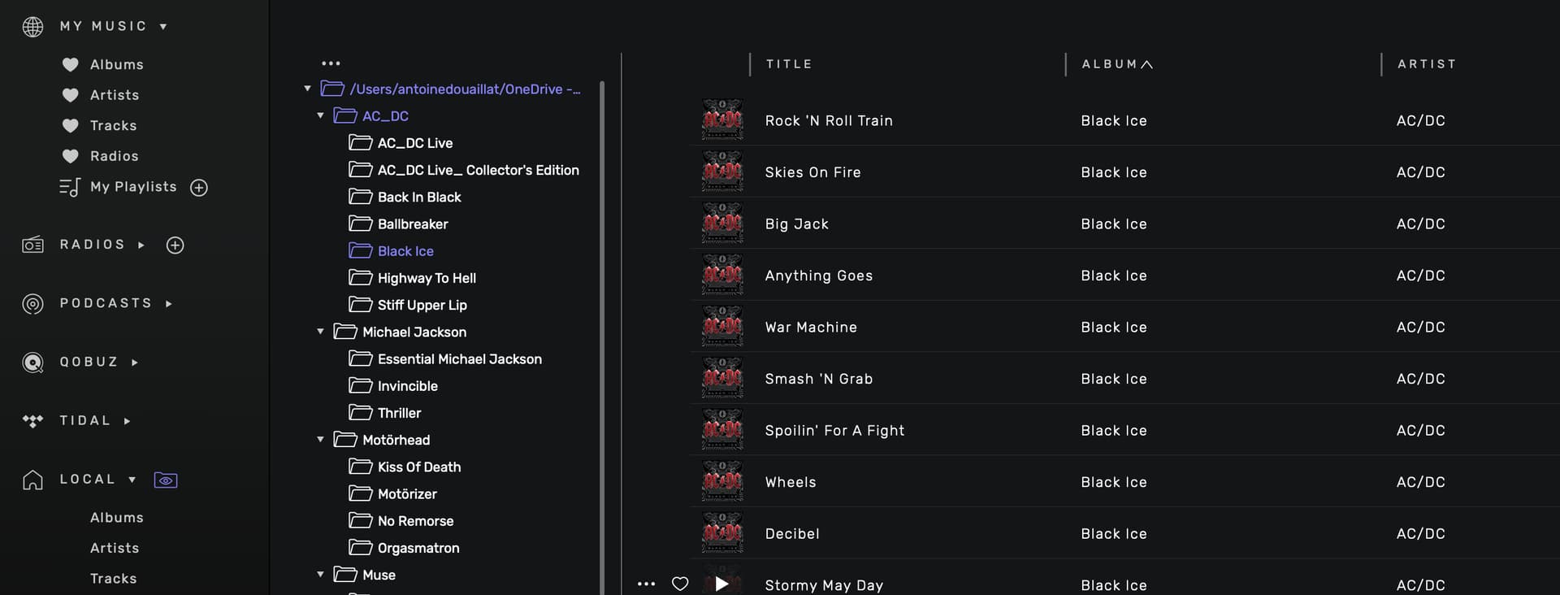Collapse the Michael Jackson folder tree

point(320,332)
